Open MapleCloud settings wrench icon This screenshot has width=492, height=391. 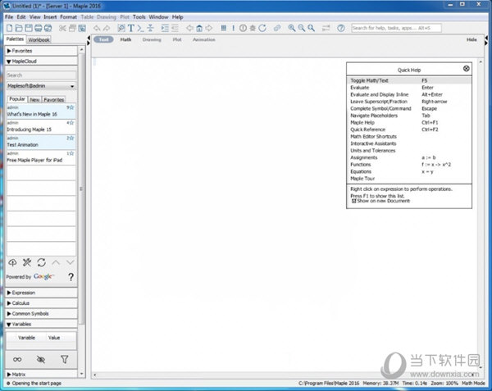[x=27, y=262]
